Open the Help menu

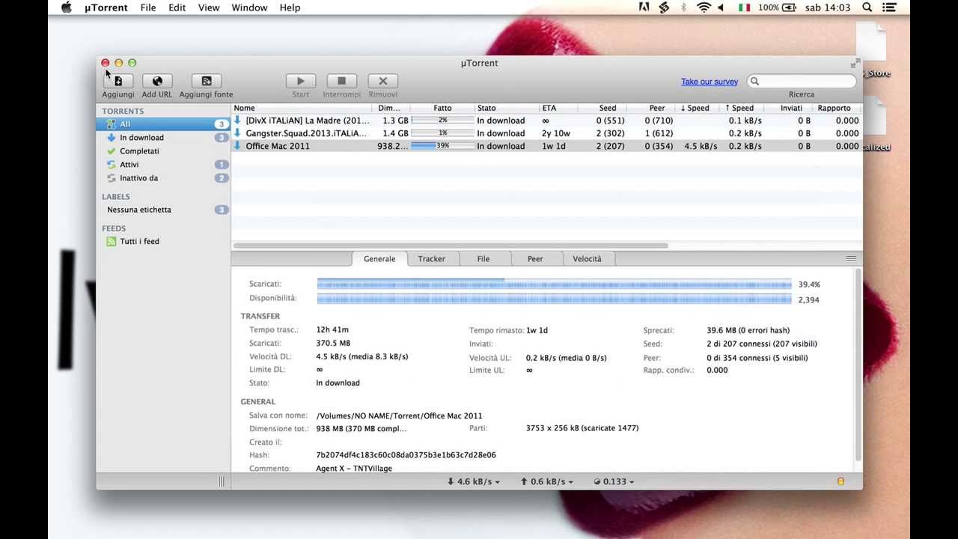coord(290,7)
